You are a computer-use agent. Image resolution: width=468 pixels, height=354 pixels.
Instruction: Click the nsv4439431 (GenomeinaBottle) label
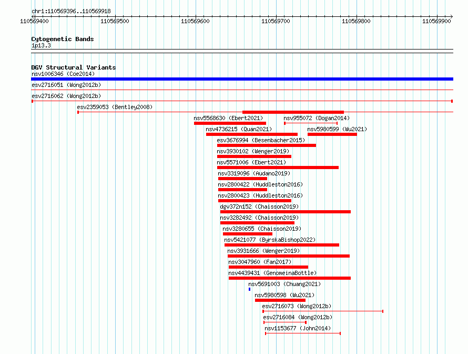coord(272,273)
